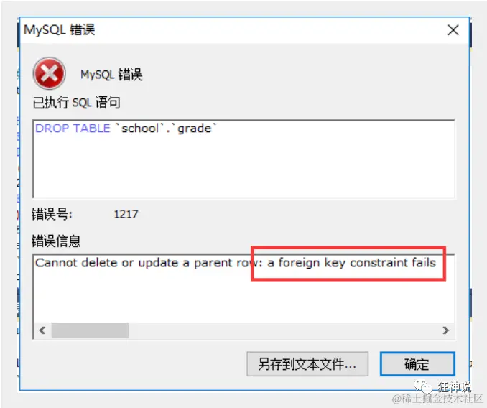Click the right scroll arrow in error box
Viewport: 487px width, 408px height.
point(446,330)
